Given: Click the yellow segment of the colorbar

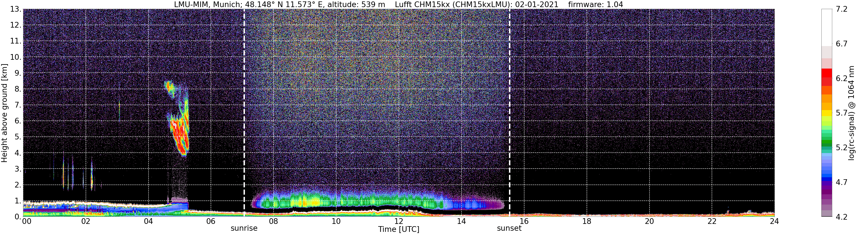Looking at the screenshot, I should click(827, 113).
